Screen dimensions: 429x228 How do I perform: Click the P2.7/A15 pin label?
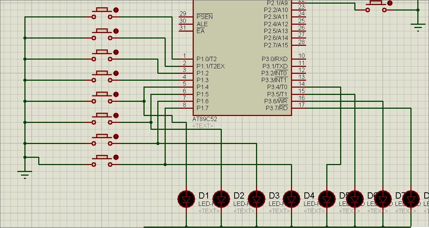(x=276, y=45)
